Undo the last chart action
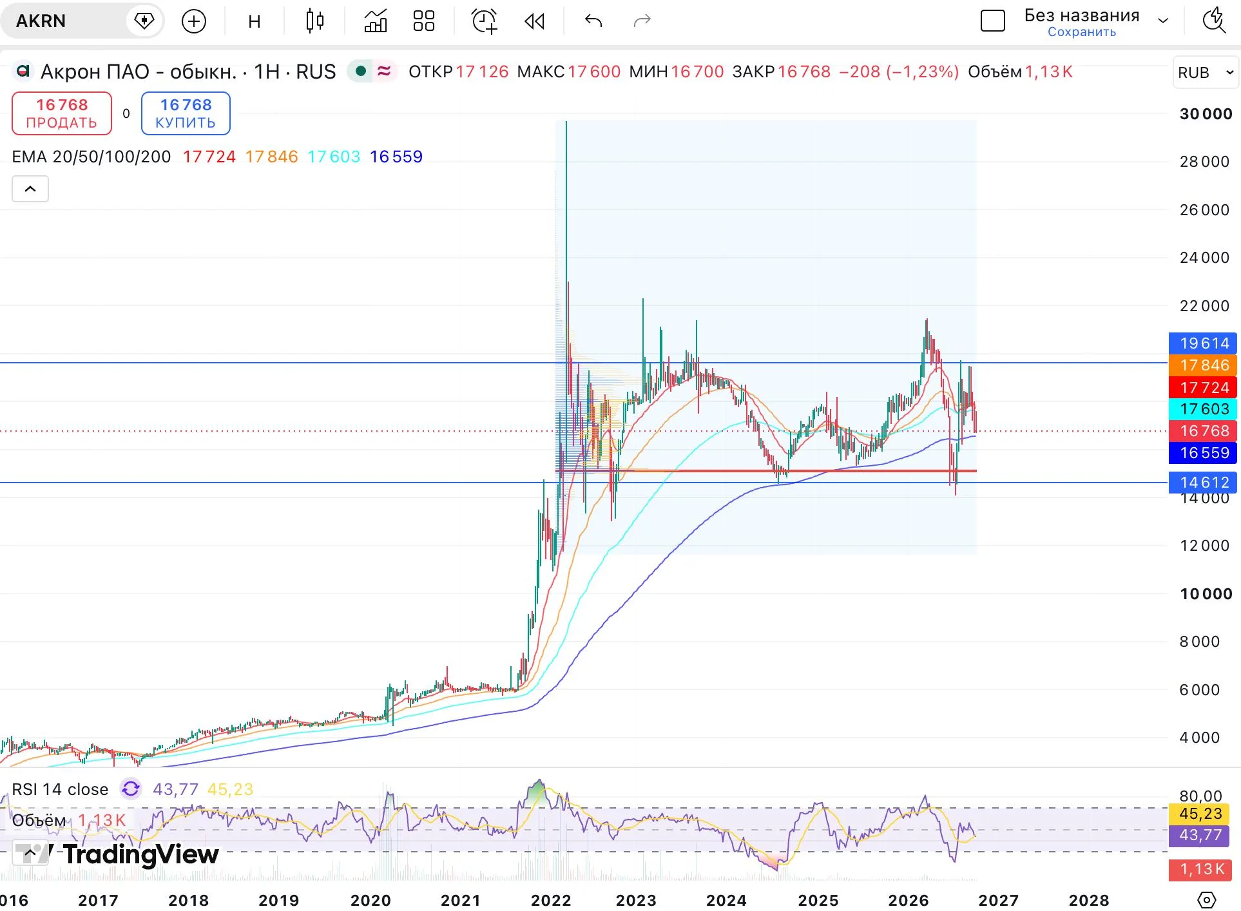This screenshot has height=911, width=1241. (x=593, y=21)
